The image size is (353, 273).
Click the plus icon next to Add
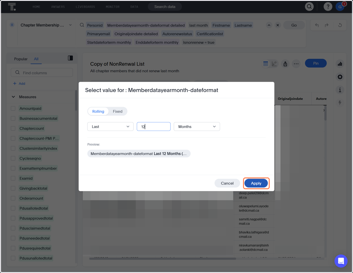click(15, 83)
